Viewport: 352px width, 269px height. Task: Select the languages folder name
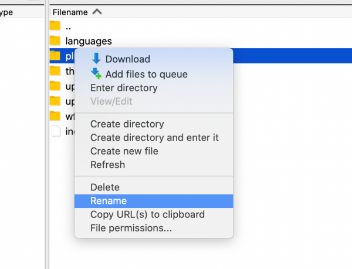[x=89, y=41]
